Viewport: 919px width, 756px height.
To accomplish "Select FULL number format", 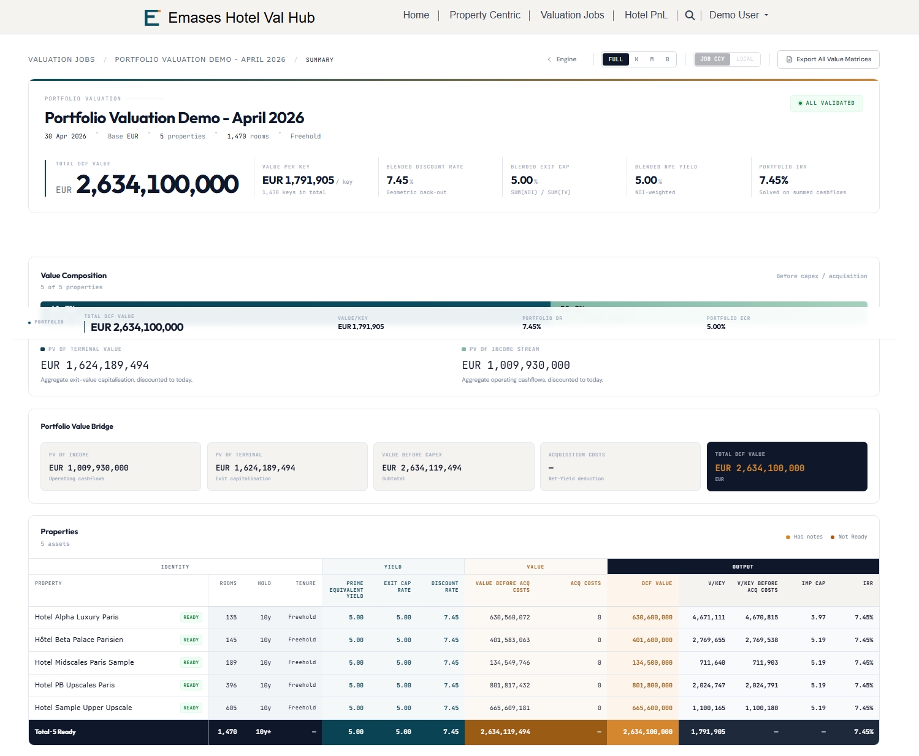I will (616, 59).
